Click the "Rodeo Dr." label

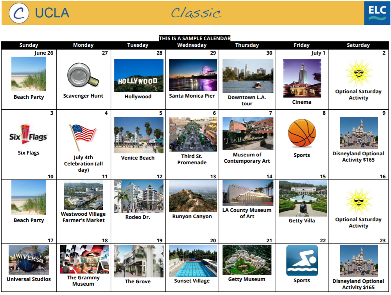click(x=138, y=217)
